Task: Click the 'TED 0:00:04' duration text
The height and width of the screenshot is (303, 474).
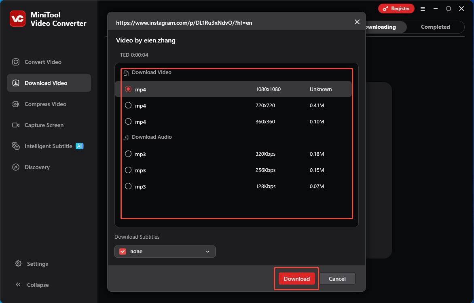Action: [x=134, y=55]
